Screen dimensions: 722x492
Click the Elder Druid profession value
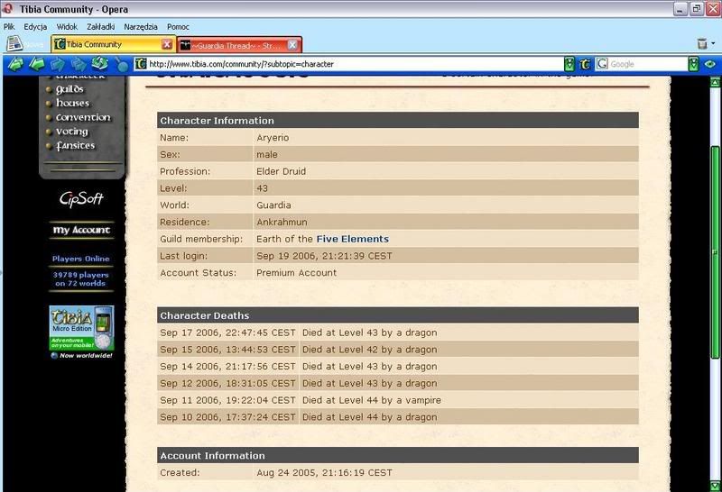pyautogui.click(x=281, y=171)
